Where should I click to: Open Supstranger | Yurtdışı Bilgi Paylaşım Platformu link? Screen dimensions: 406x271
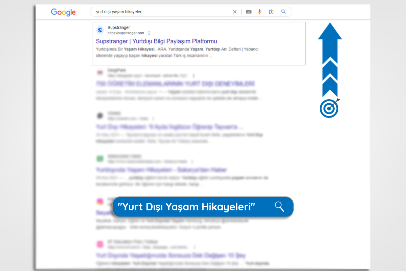click(156, 41)
